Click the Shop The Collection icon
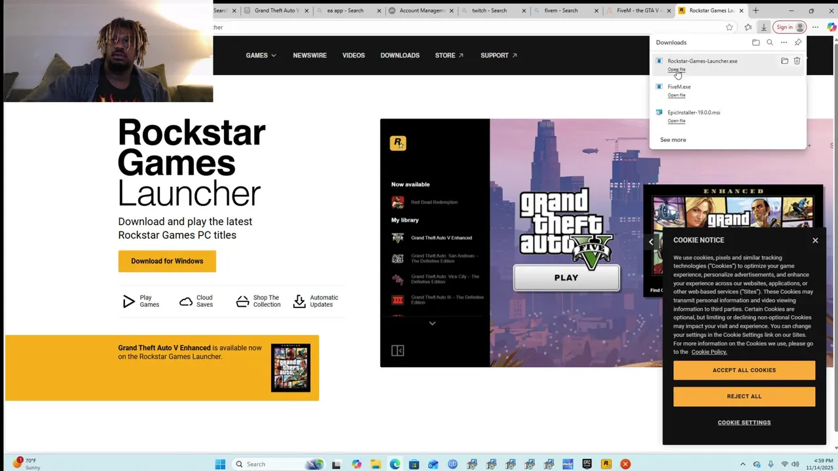The width and height of the screenshot is (838, 471). click(x=242, y=302)
